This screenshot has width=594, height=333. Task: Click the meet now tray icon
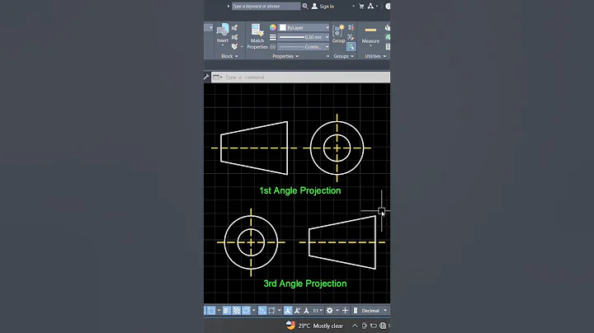pos(365,326)
